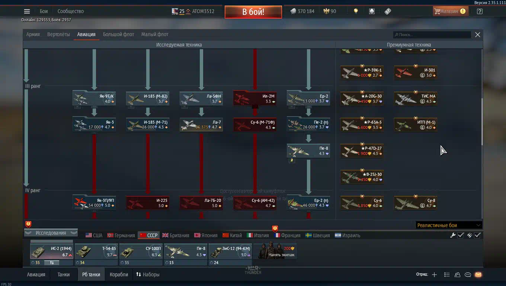Click Нанять экипаж hire crew slot
Screen dimensions: 506x286
tap(275, 251)
